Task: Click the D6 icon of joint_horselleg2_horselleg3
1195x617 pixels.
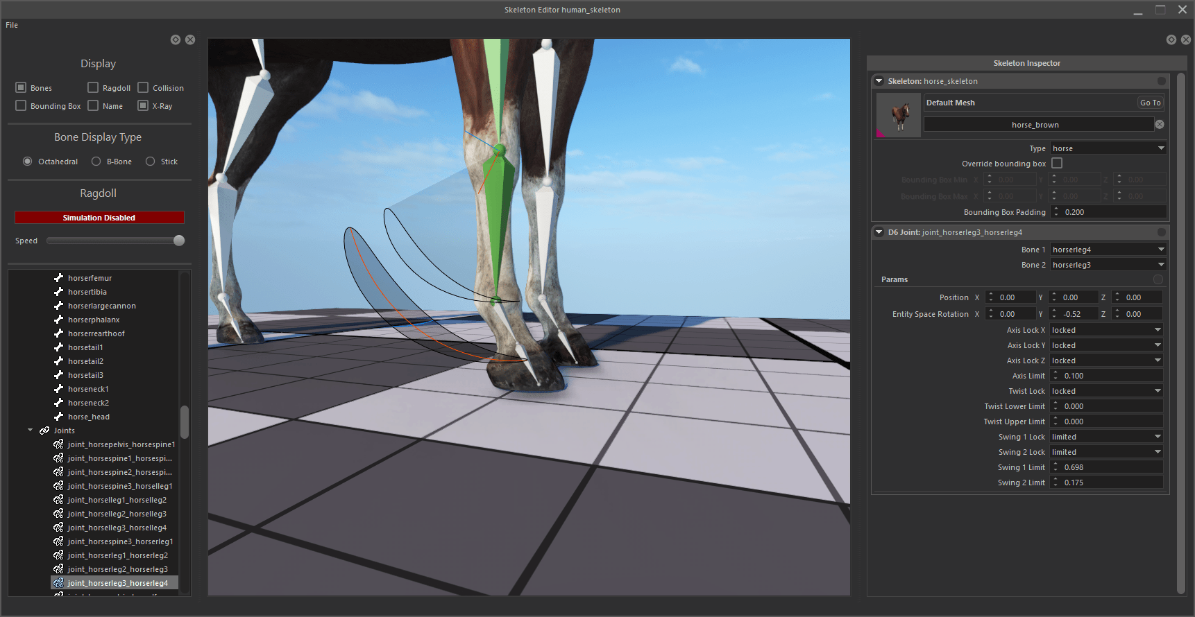Action: (x=59, y=514)
